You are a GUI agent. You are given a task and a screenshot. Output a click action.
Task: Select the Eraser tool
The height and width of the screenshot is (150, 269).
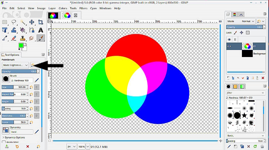14,38
